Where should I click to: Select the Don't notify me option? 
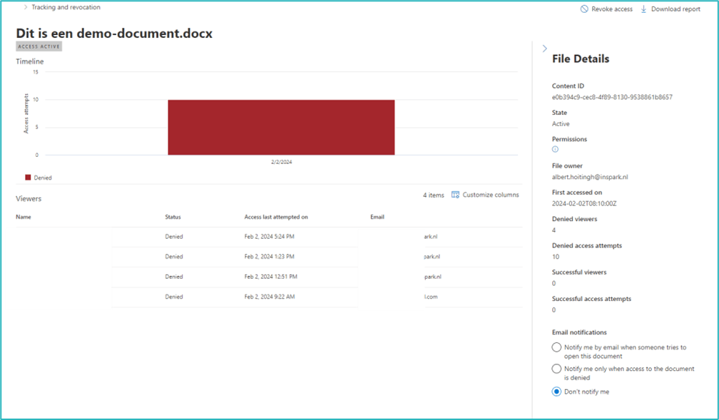coord(556,391)
